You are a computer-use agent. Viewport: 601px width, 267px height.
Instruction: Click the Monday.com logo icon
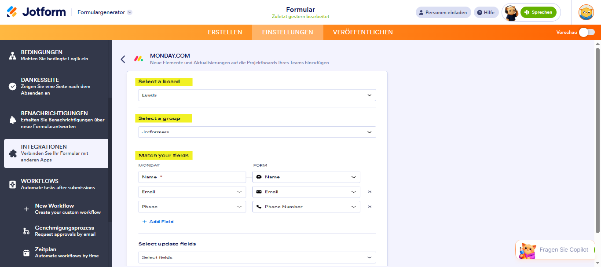pyautogui.click(x=139, y=59)
